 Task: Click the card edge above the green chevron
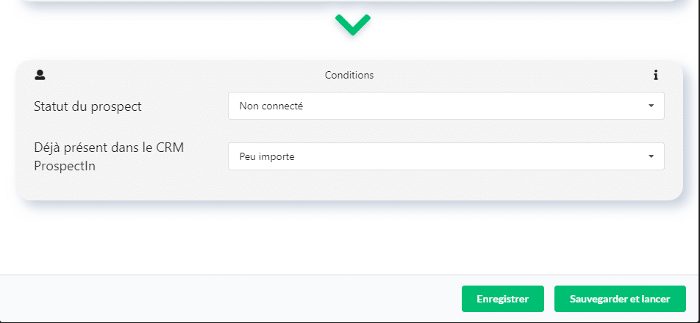349,1
